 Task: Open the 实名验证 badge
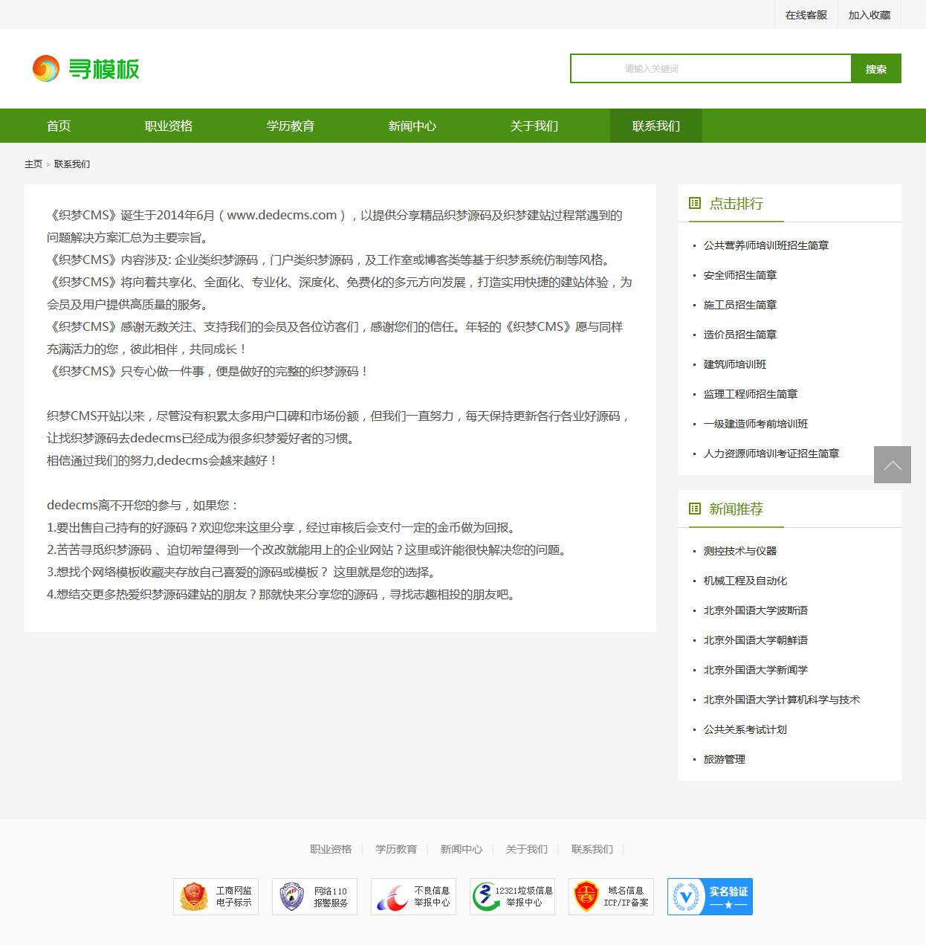(x=710, y=897)
